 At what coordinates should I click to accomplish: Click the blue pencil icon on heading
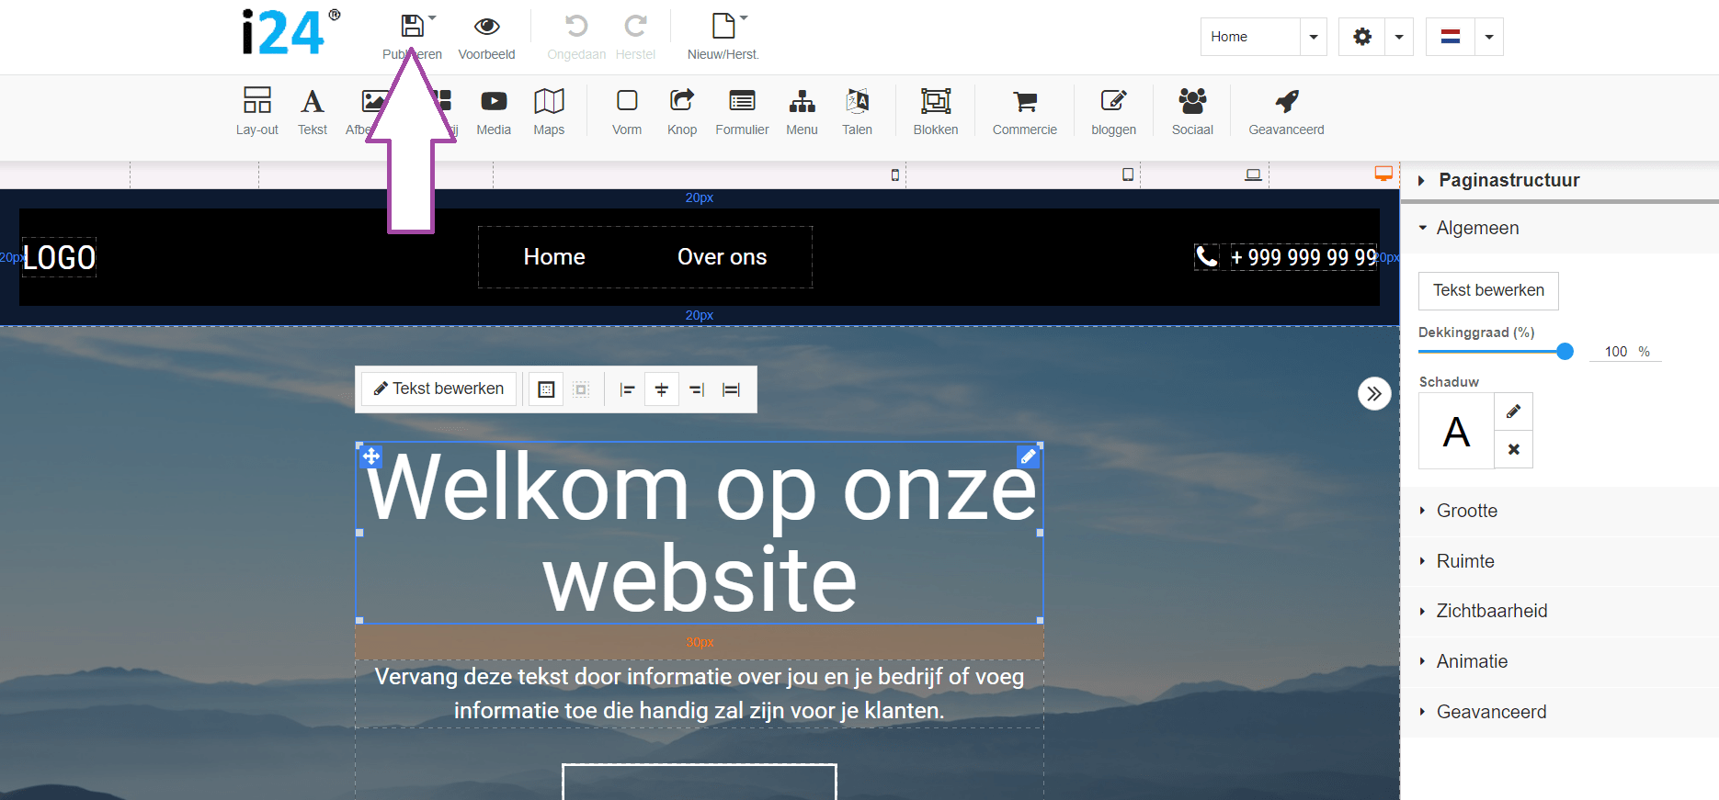pos(1028,456)
